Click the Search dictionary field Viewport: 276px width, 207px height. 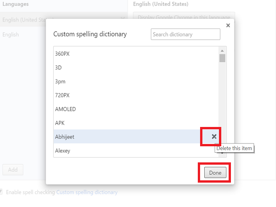click(185, 34)
